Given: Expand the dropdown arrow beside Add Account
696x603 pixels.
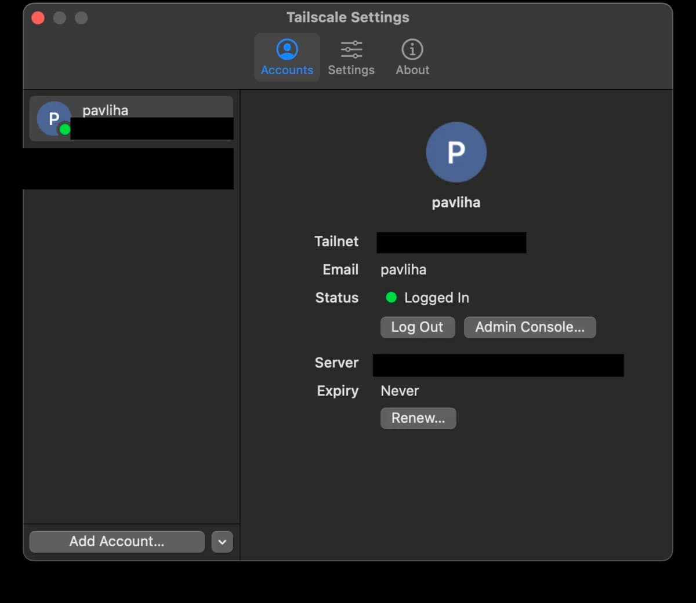Looking at the screenshot, I should pos(222,542).
